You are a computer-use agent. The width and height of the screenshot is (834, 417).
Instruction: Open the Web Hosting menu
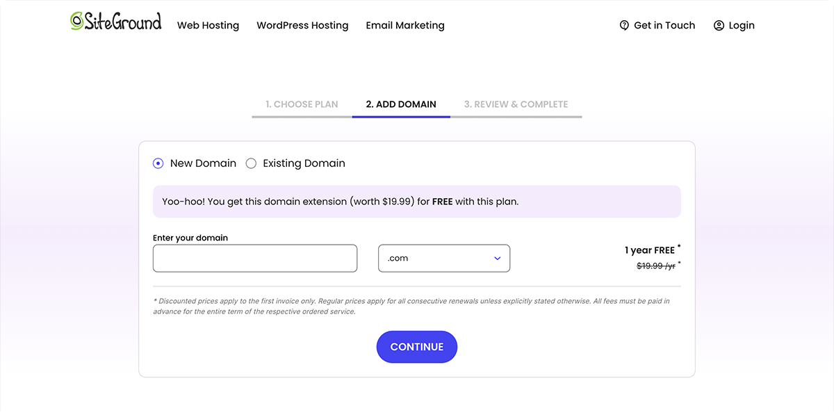coord(208,26)
